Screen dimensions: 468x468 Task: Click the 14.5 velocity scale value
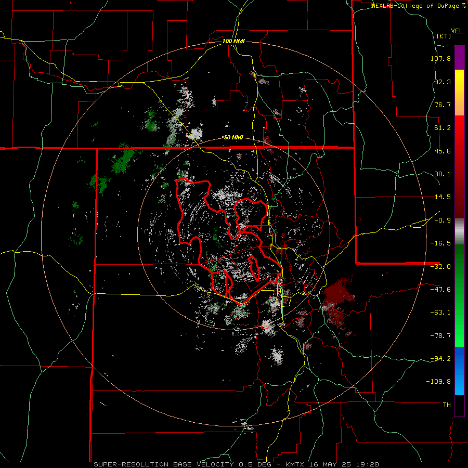click(x=443, y=197)
